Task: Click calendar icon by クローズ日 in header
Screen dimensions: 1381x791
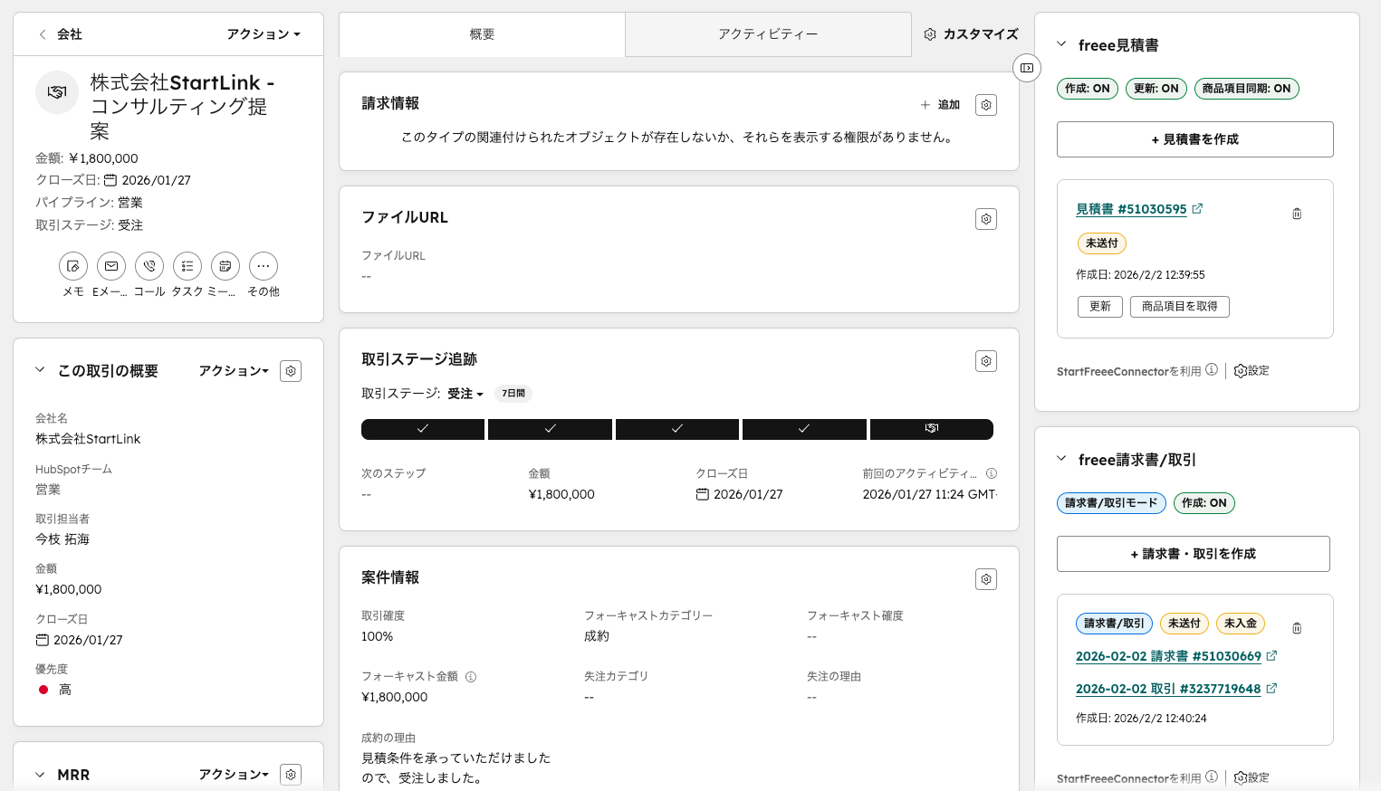Action: (x=110, y=180)
